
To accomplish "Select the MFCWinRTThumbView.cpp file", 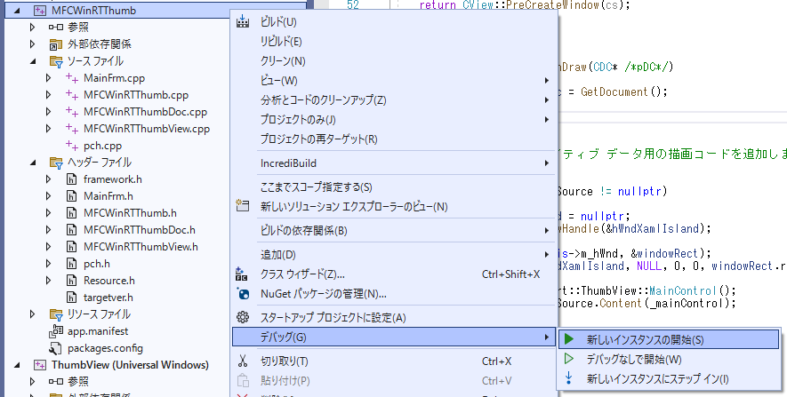I will [147, 129].
